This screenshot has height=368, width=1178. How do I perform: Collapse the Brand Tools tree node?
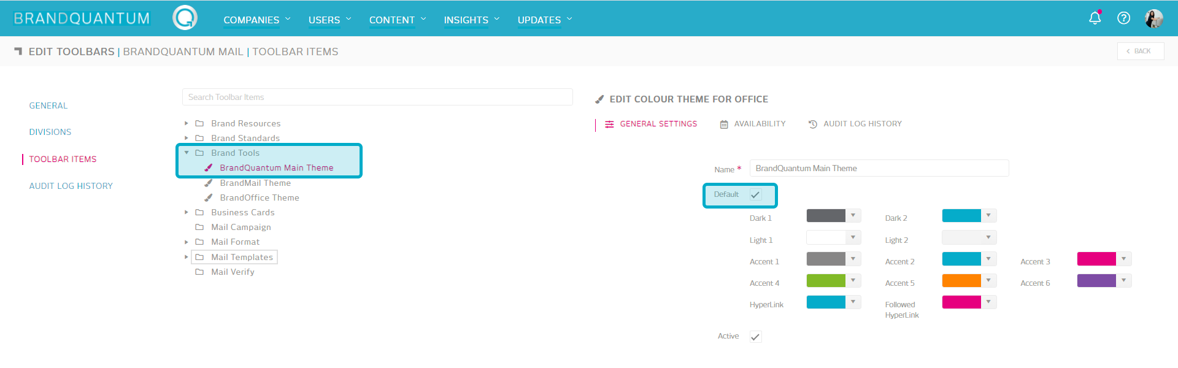point(187,153)
